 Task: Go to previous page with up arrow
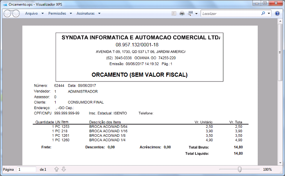click(57, 169)
